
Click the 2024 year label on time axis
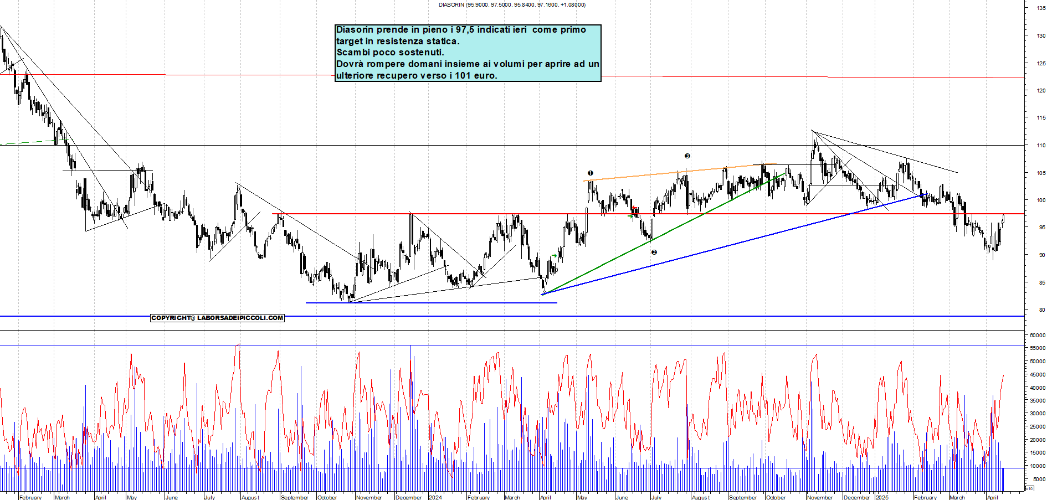coord(436,497)
